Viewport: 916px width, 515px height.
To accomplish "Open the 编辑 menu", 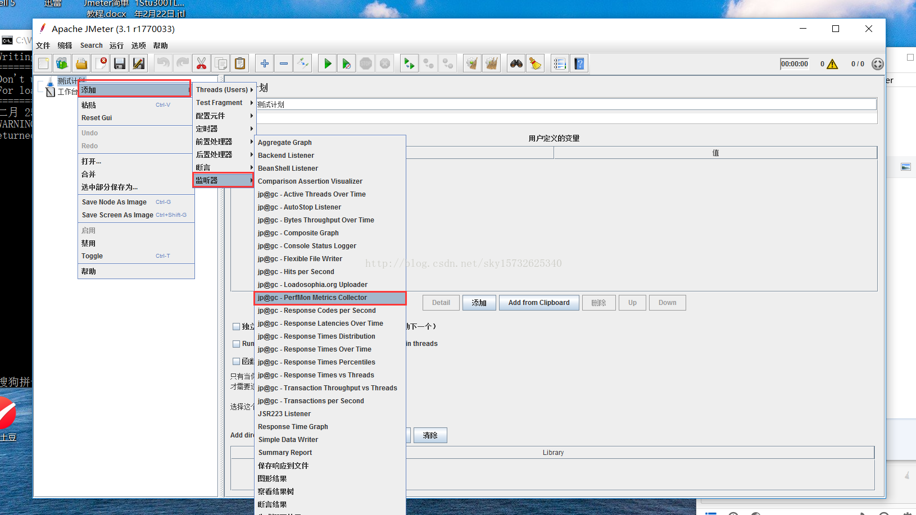I will 65,45.
